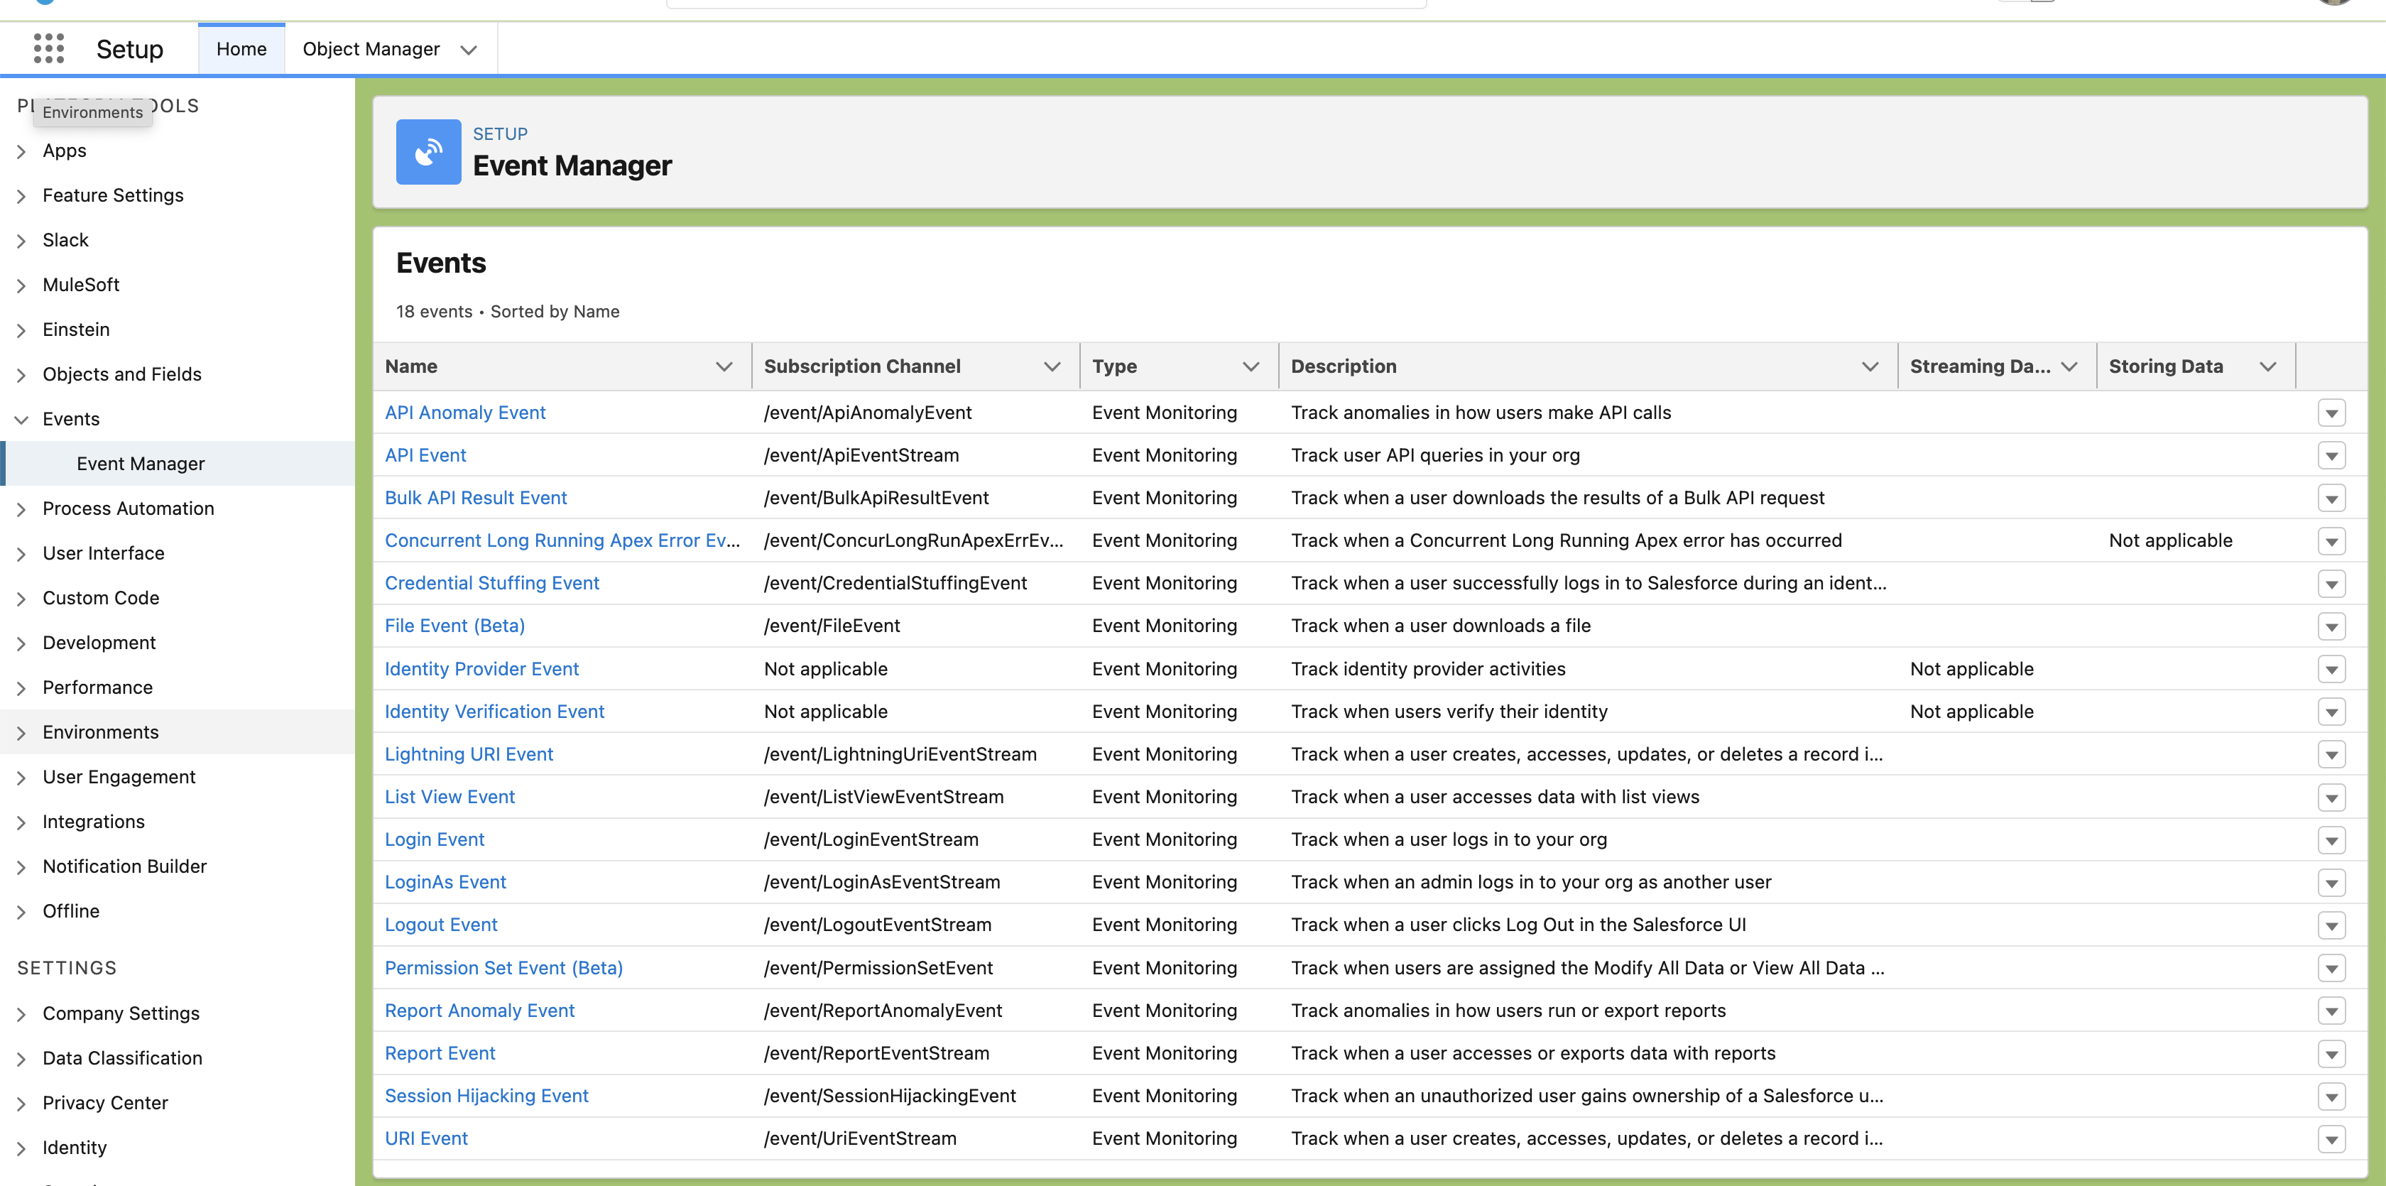Viewport: 2386px width, 1186px height.
Task: Select MuleSoft in the sidebar
Action: click(x=80, y=285)
